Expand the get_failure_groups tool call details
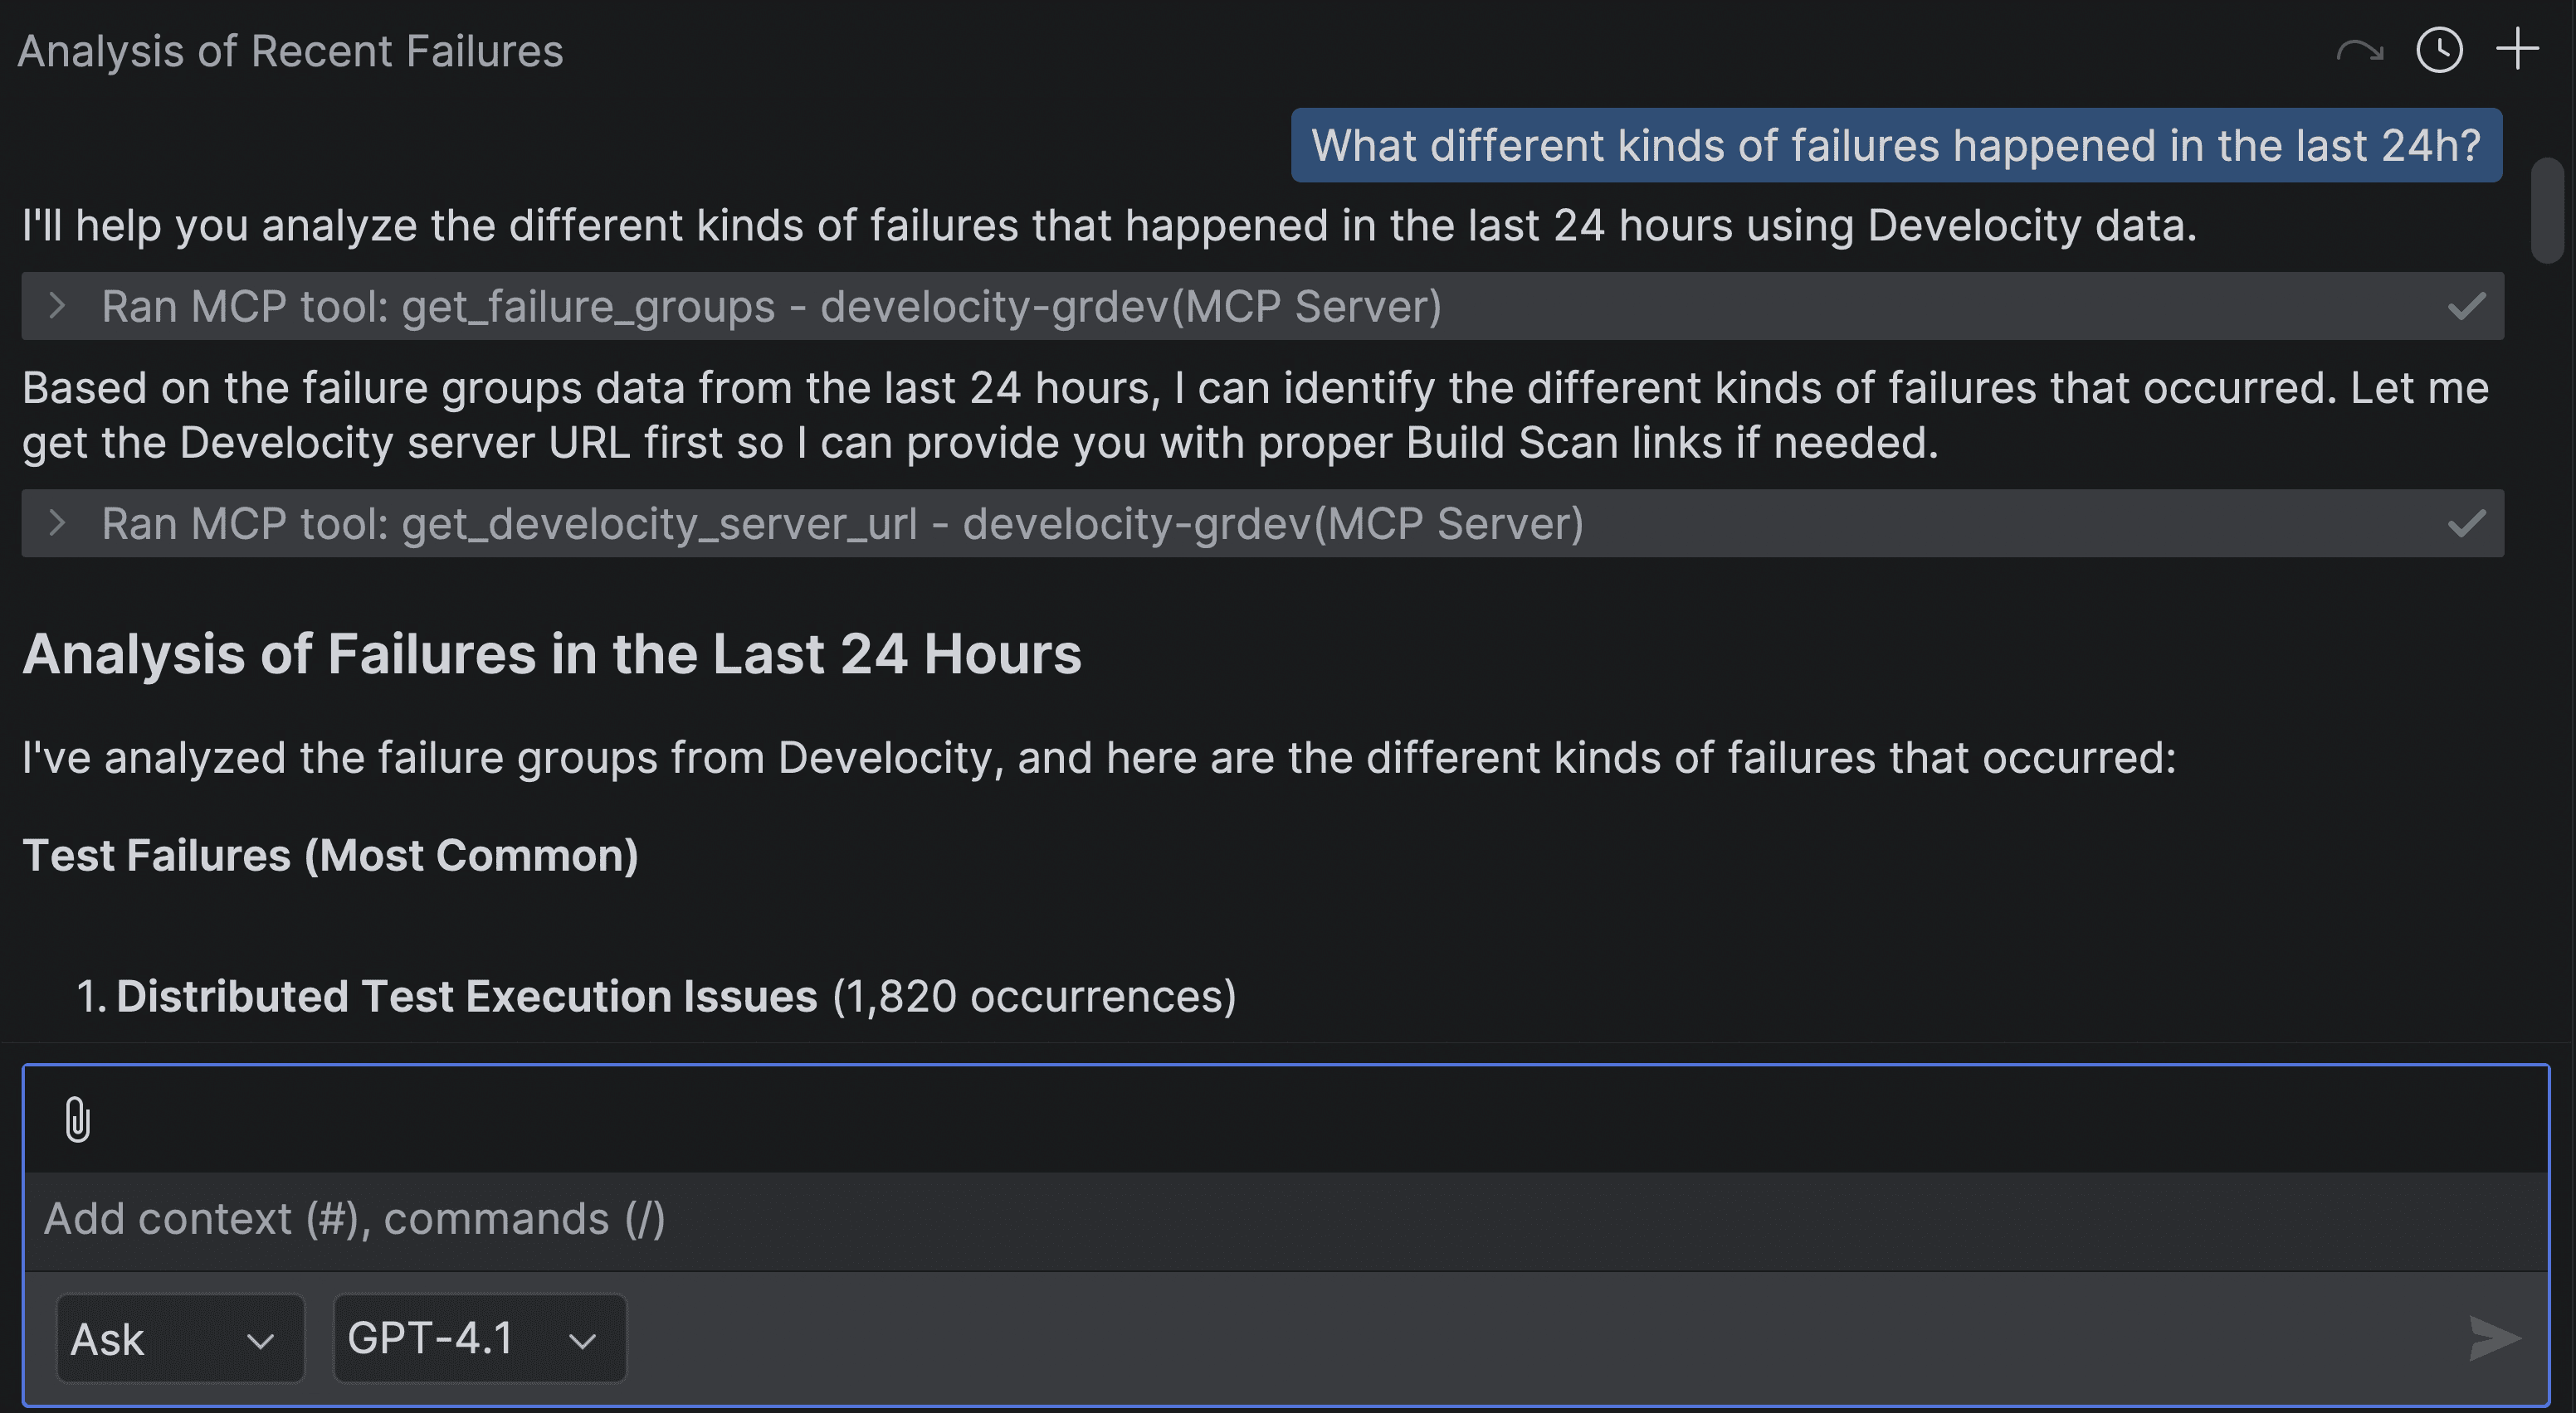 (57, 306)
